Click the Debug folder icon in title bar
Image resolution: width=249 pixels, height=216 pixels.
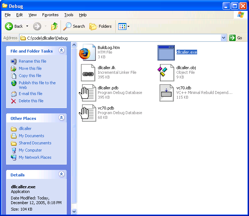[x=5, y=6]
